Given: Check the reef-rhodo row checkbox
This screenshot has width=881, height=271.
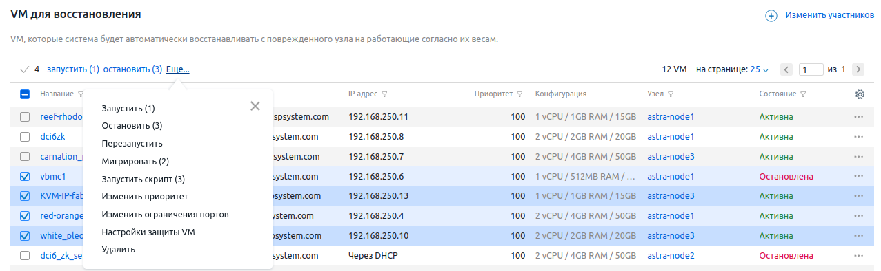Looking at the screenshot, I should (x=25, y=117).
